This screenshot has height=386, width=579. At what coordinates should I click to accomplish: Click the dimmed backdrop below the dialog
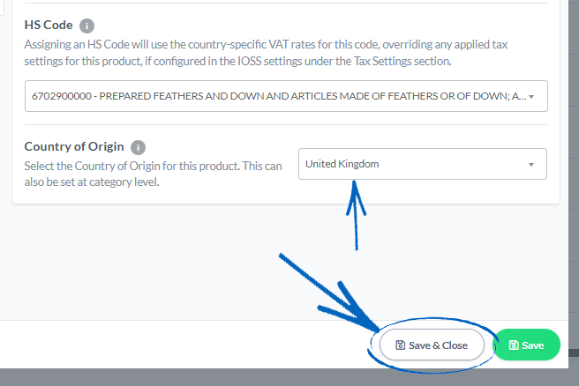[x=289, y=377]
